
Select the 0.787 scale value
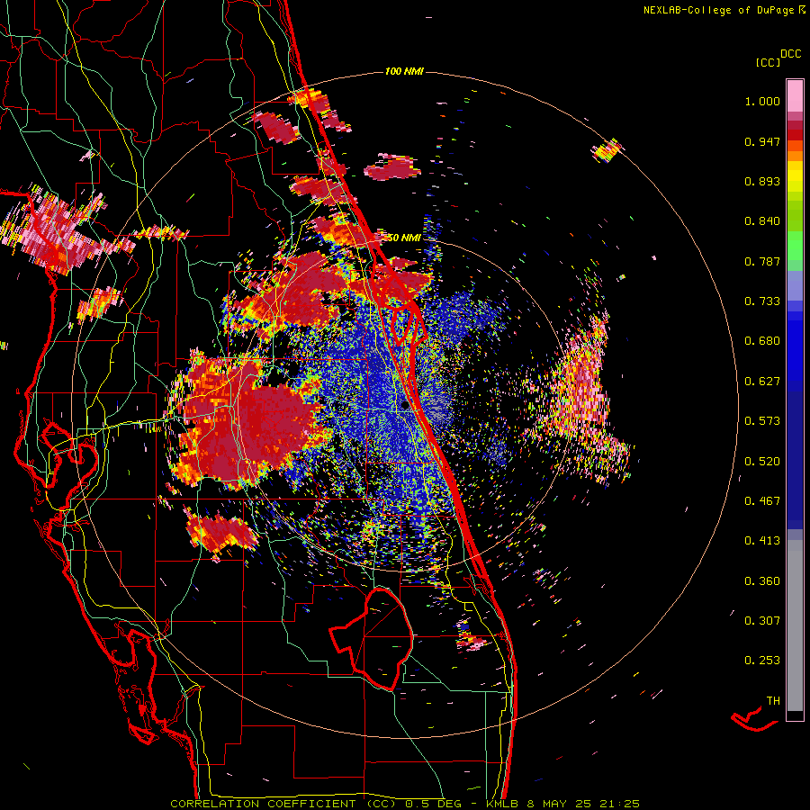coord(762,261)
